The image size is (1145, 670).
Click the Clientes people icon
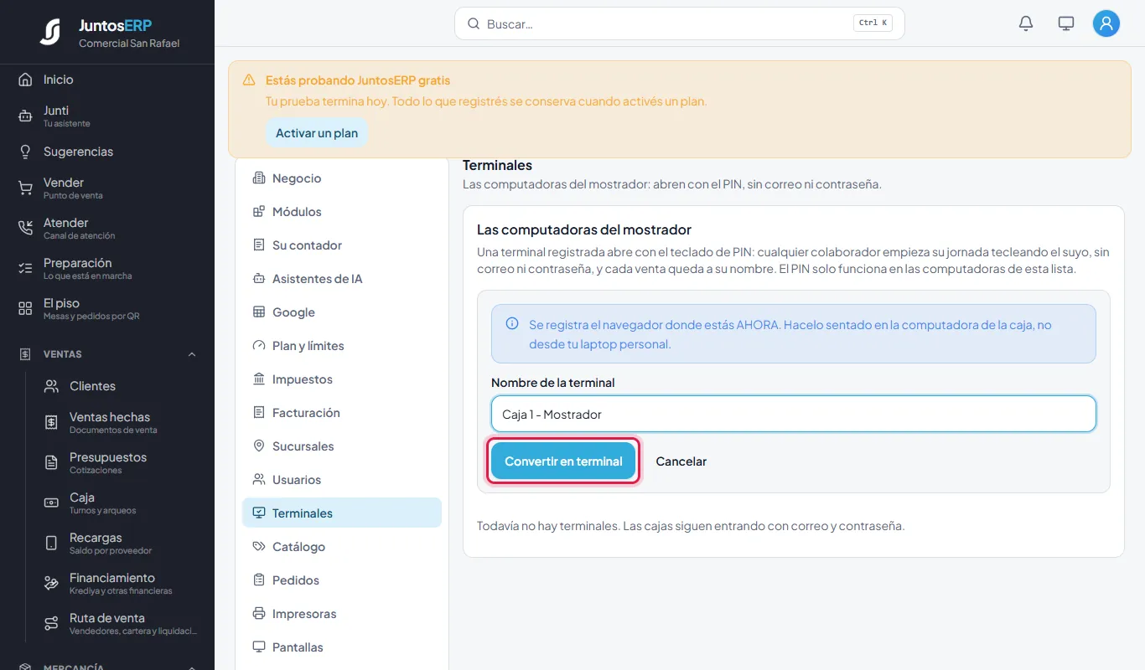pos(51,386)
